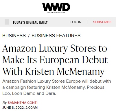Open Today's Digital Daily
Screen dimensions: 116x111
[x=30, y=22]
